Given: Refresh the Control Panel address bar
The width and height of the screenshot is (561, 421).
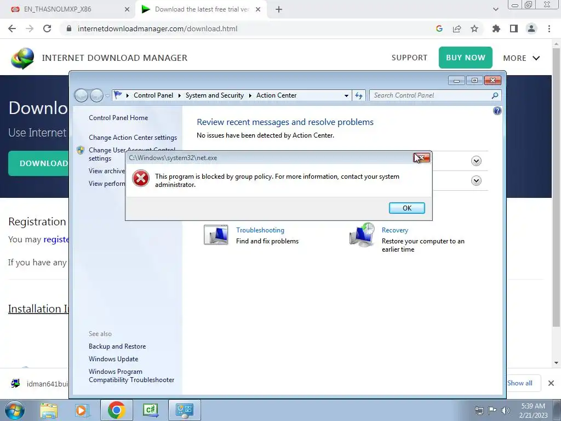Looking at the screenshot, I should (x=359, y=95).
